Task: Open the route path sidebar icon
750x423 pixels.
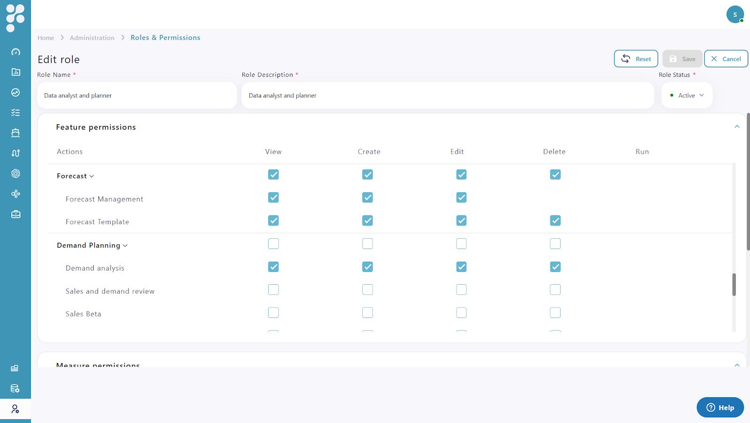Action: coord(15,153)
